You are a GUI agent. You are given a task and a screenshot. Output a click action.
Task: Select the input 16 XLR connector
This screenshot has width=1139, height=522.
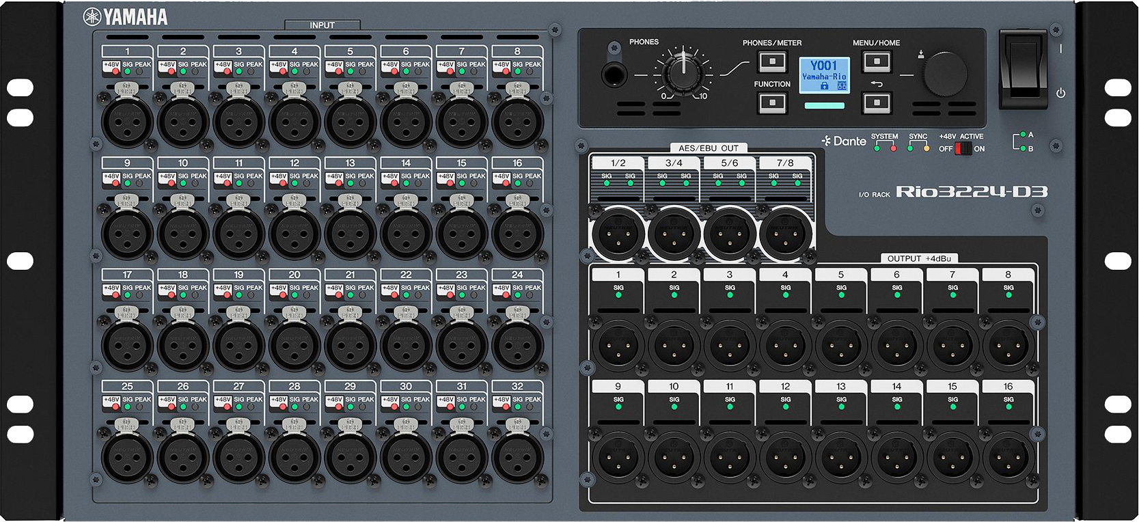click(517, 234)
